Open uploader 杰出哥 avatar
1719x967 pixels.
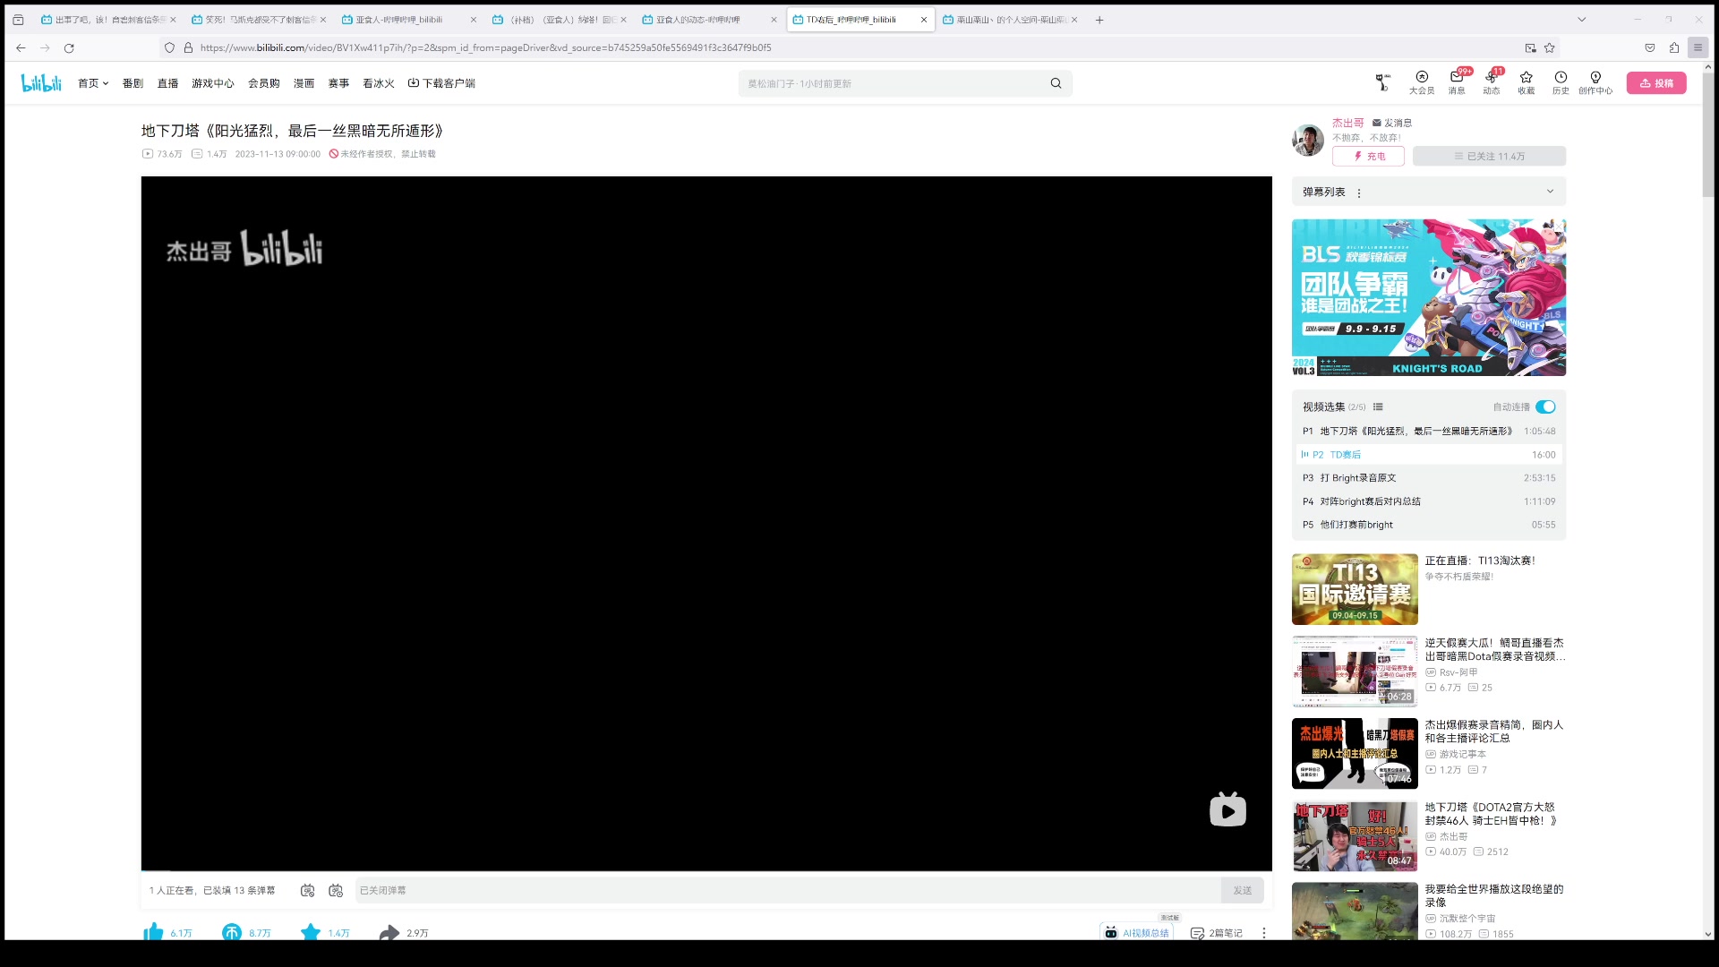1308,140
